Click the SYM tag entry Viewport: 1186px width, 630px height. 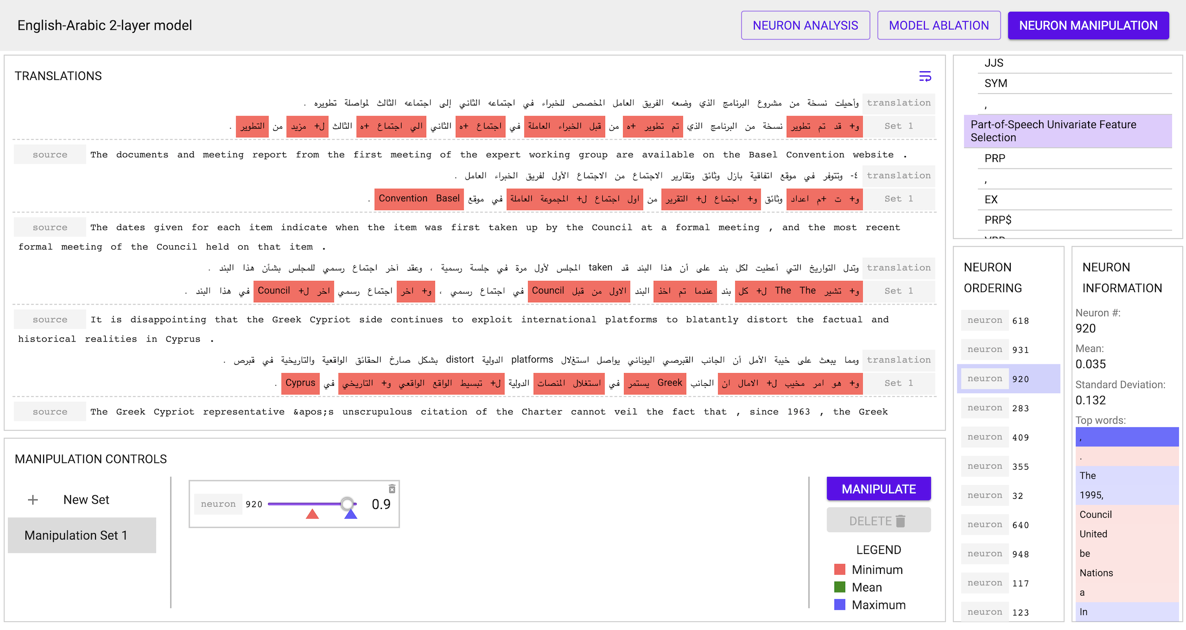point(996,83)
